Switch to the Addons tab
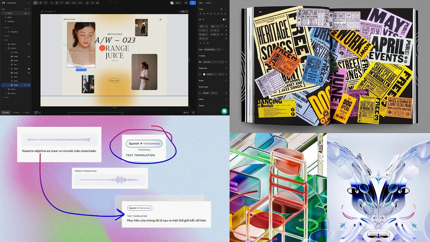 [x=209, y=3]
